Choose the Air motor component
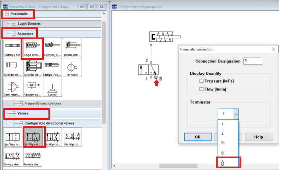The width and height of the screenshot is (285, 170). 72,68
